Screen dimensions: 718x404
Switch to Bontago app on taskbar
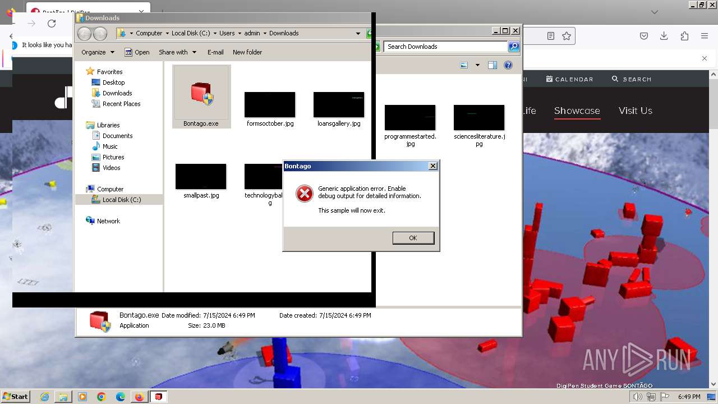click(159, 397)
